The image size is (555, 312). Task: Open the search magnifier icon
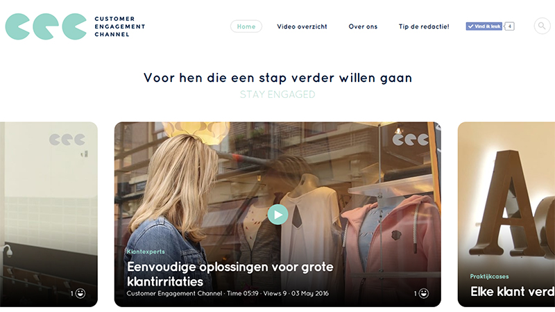coord(542,26)
